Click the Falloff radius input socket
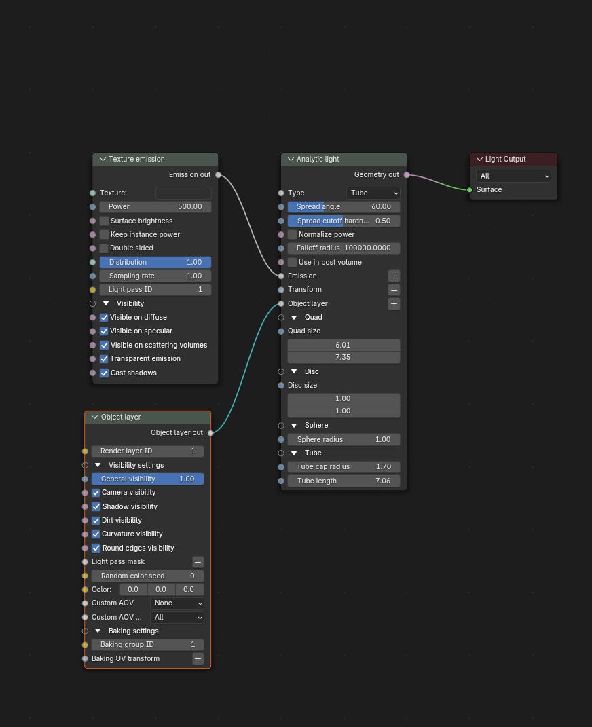Viewport: 592px width, 727px height. 281,248
